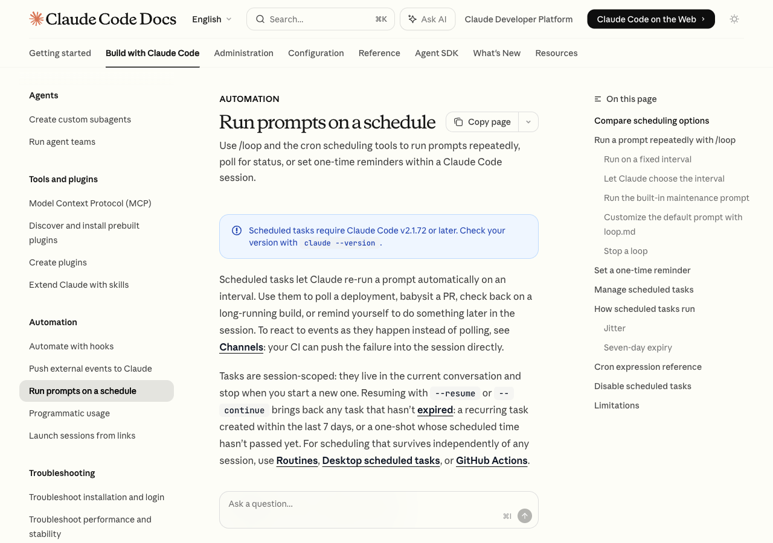Jump to Run a prompt repeatedly with /loop
The width and height of the screenshot is (773, 543).
coord(665,140)
